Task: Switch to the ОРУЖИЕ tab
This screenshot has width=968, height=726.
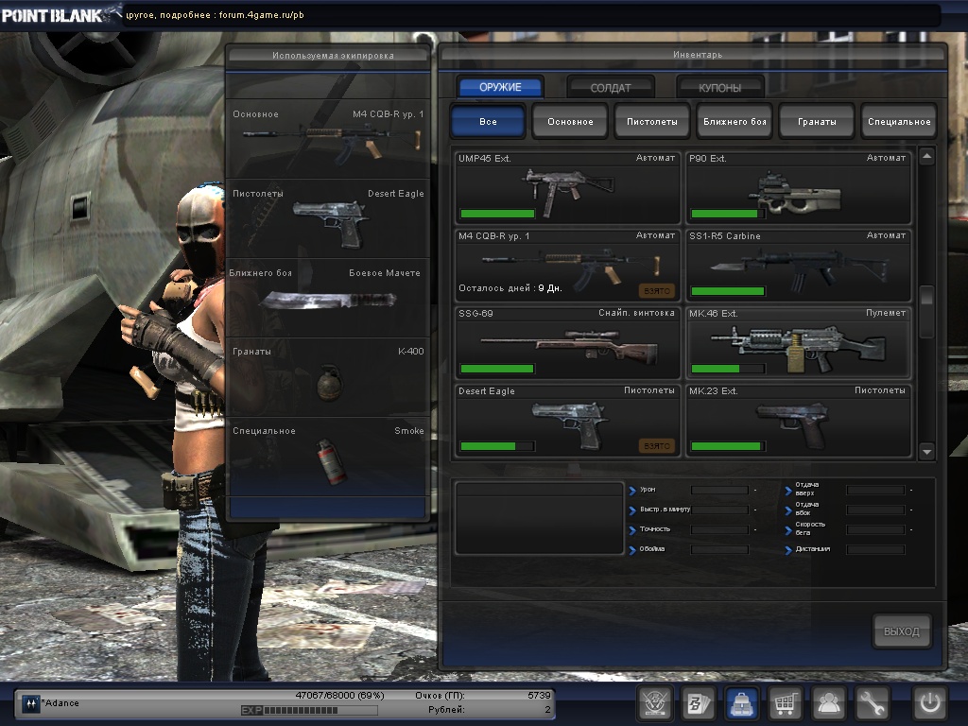Action: (501, 87)
